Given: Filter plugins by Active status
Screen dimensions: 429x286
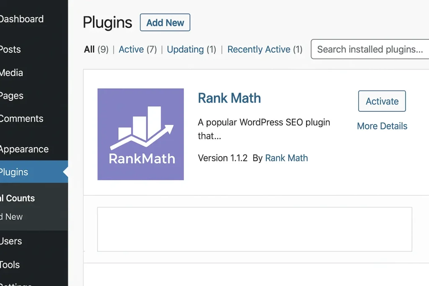Looking at the screenshot, I should coord(131,49).
